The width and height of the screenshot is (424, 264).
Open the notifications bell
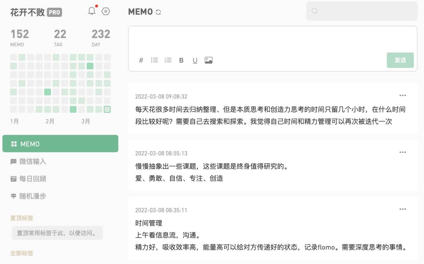91,11
